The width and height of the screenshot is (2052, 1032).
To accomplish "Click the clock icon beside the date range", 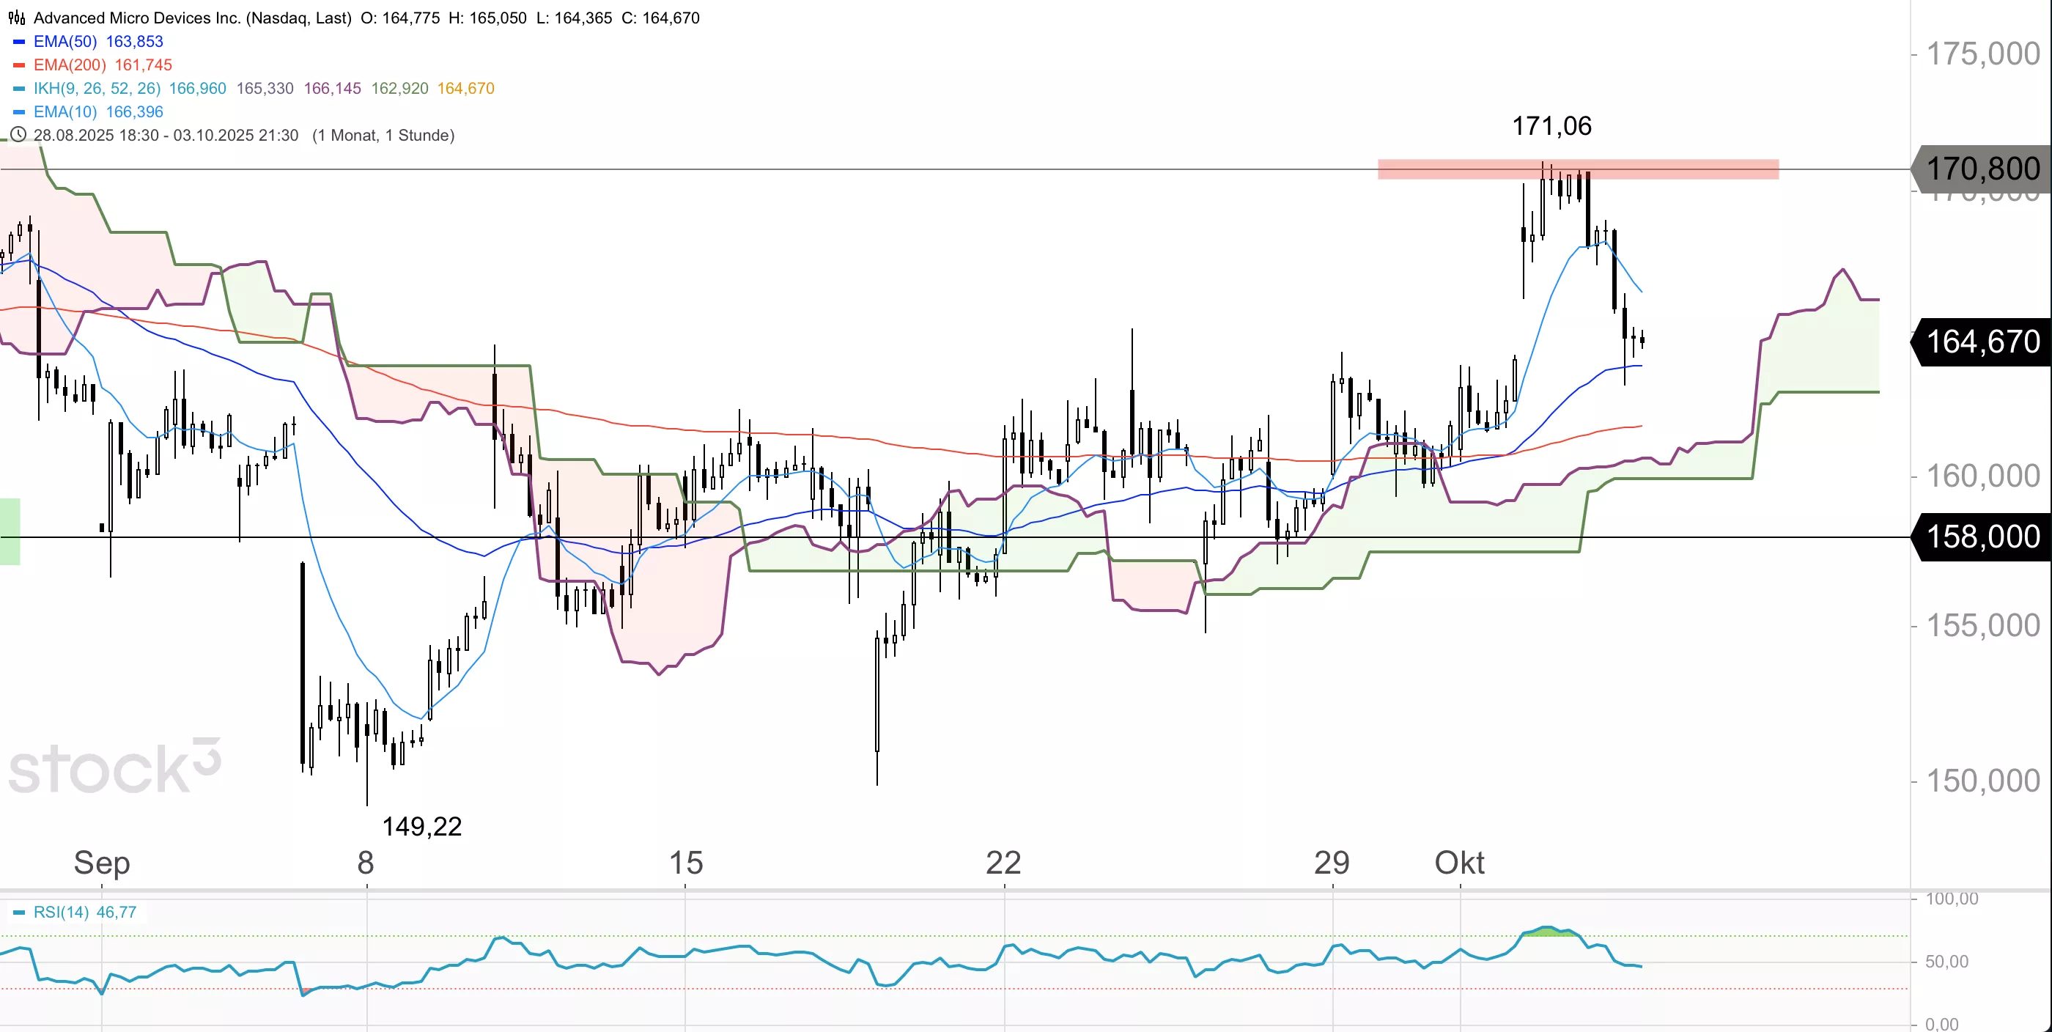I will pos(18,135).
